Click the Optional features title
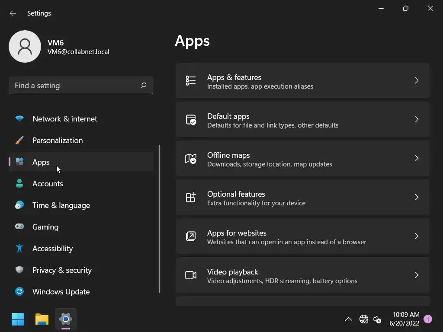The image size is (443, 332). [236, 194]
